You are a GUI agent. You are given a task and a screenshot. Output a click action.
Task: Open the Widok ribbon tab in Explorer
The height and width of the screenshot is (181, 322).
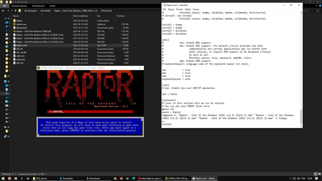[52, 6]
